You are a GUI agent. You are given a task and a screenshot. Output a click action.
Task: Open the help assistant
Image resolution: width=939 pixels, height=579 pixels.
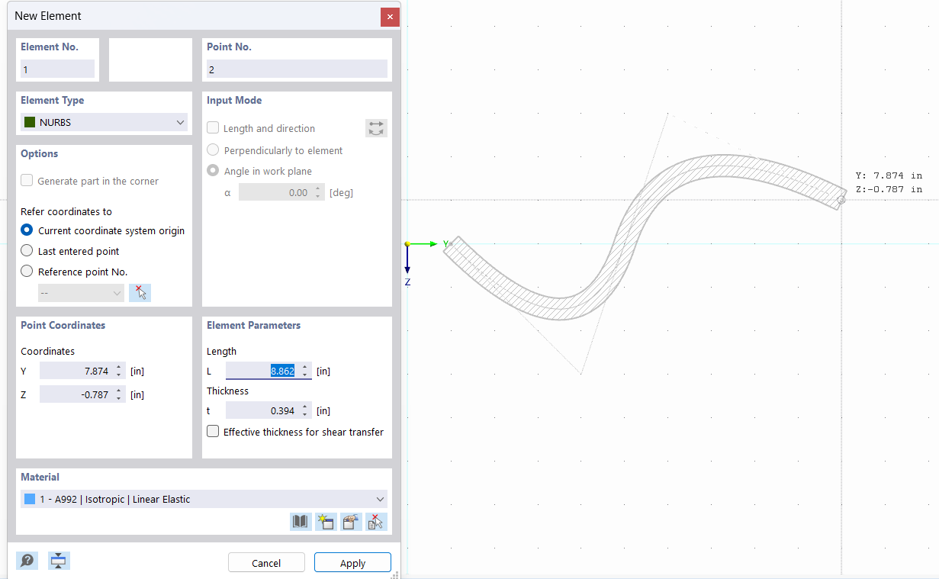coord(27,560)
